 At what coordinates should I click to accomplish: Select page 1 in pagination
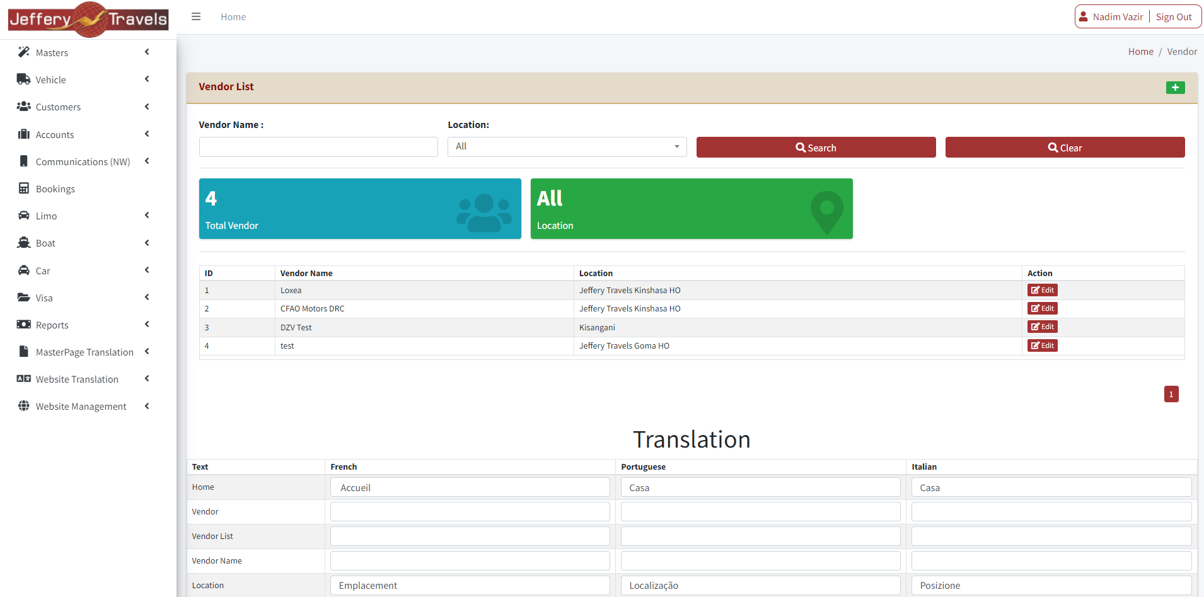pos(1171,395)
